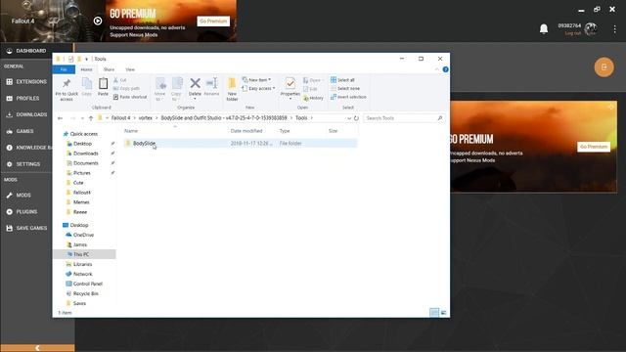Click the Move to ribbon button
The width and height of the screenshot is (626, 352).
click(x=160, y=89)
